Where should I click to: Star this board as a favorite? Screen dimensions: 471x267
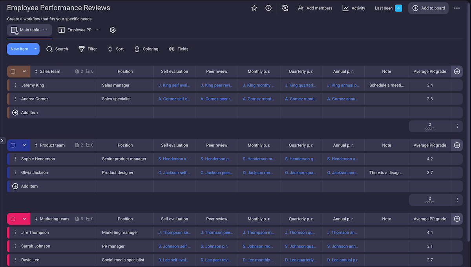pos(254,8)
